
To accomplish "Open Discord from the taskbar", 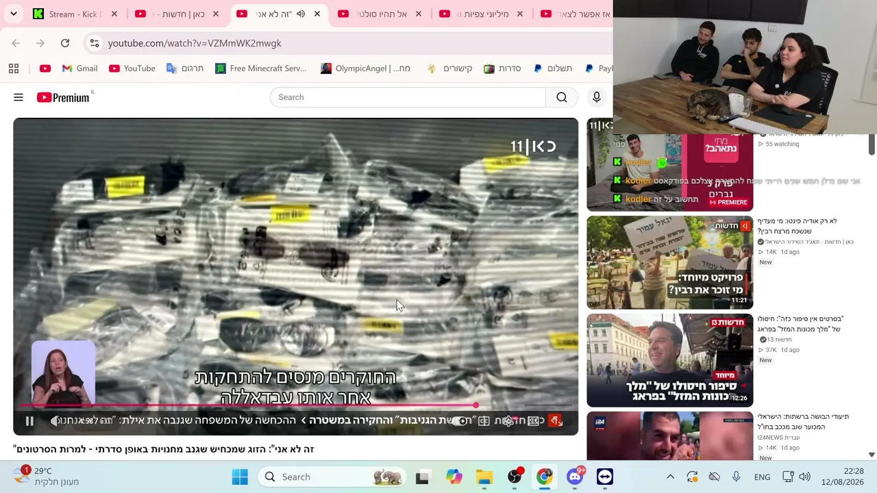I will (575, 477).
